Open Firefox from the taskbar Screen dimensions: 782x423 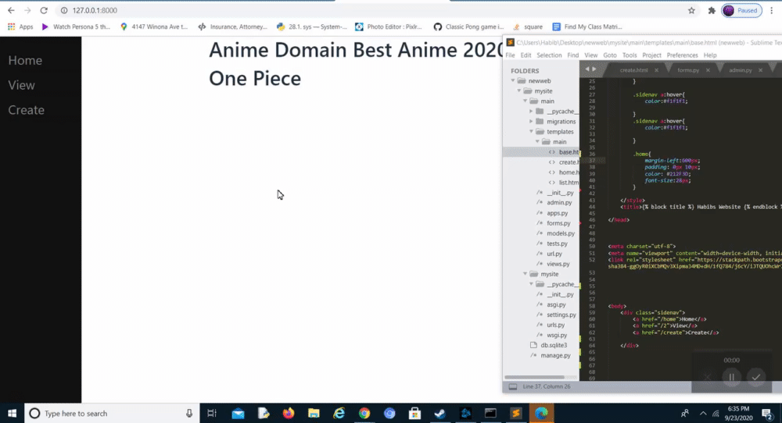[x=289, y=413]
